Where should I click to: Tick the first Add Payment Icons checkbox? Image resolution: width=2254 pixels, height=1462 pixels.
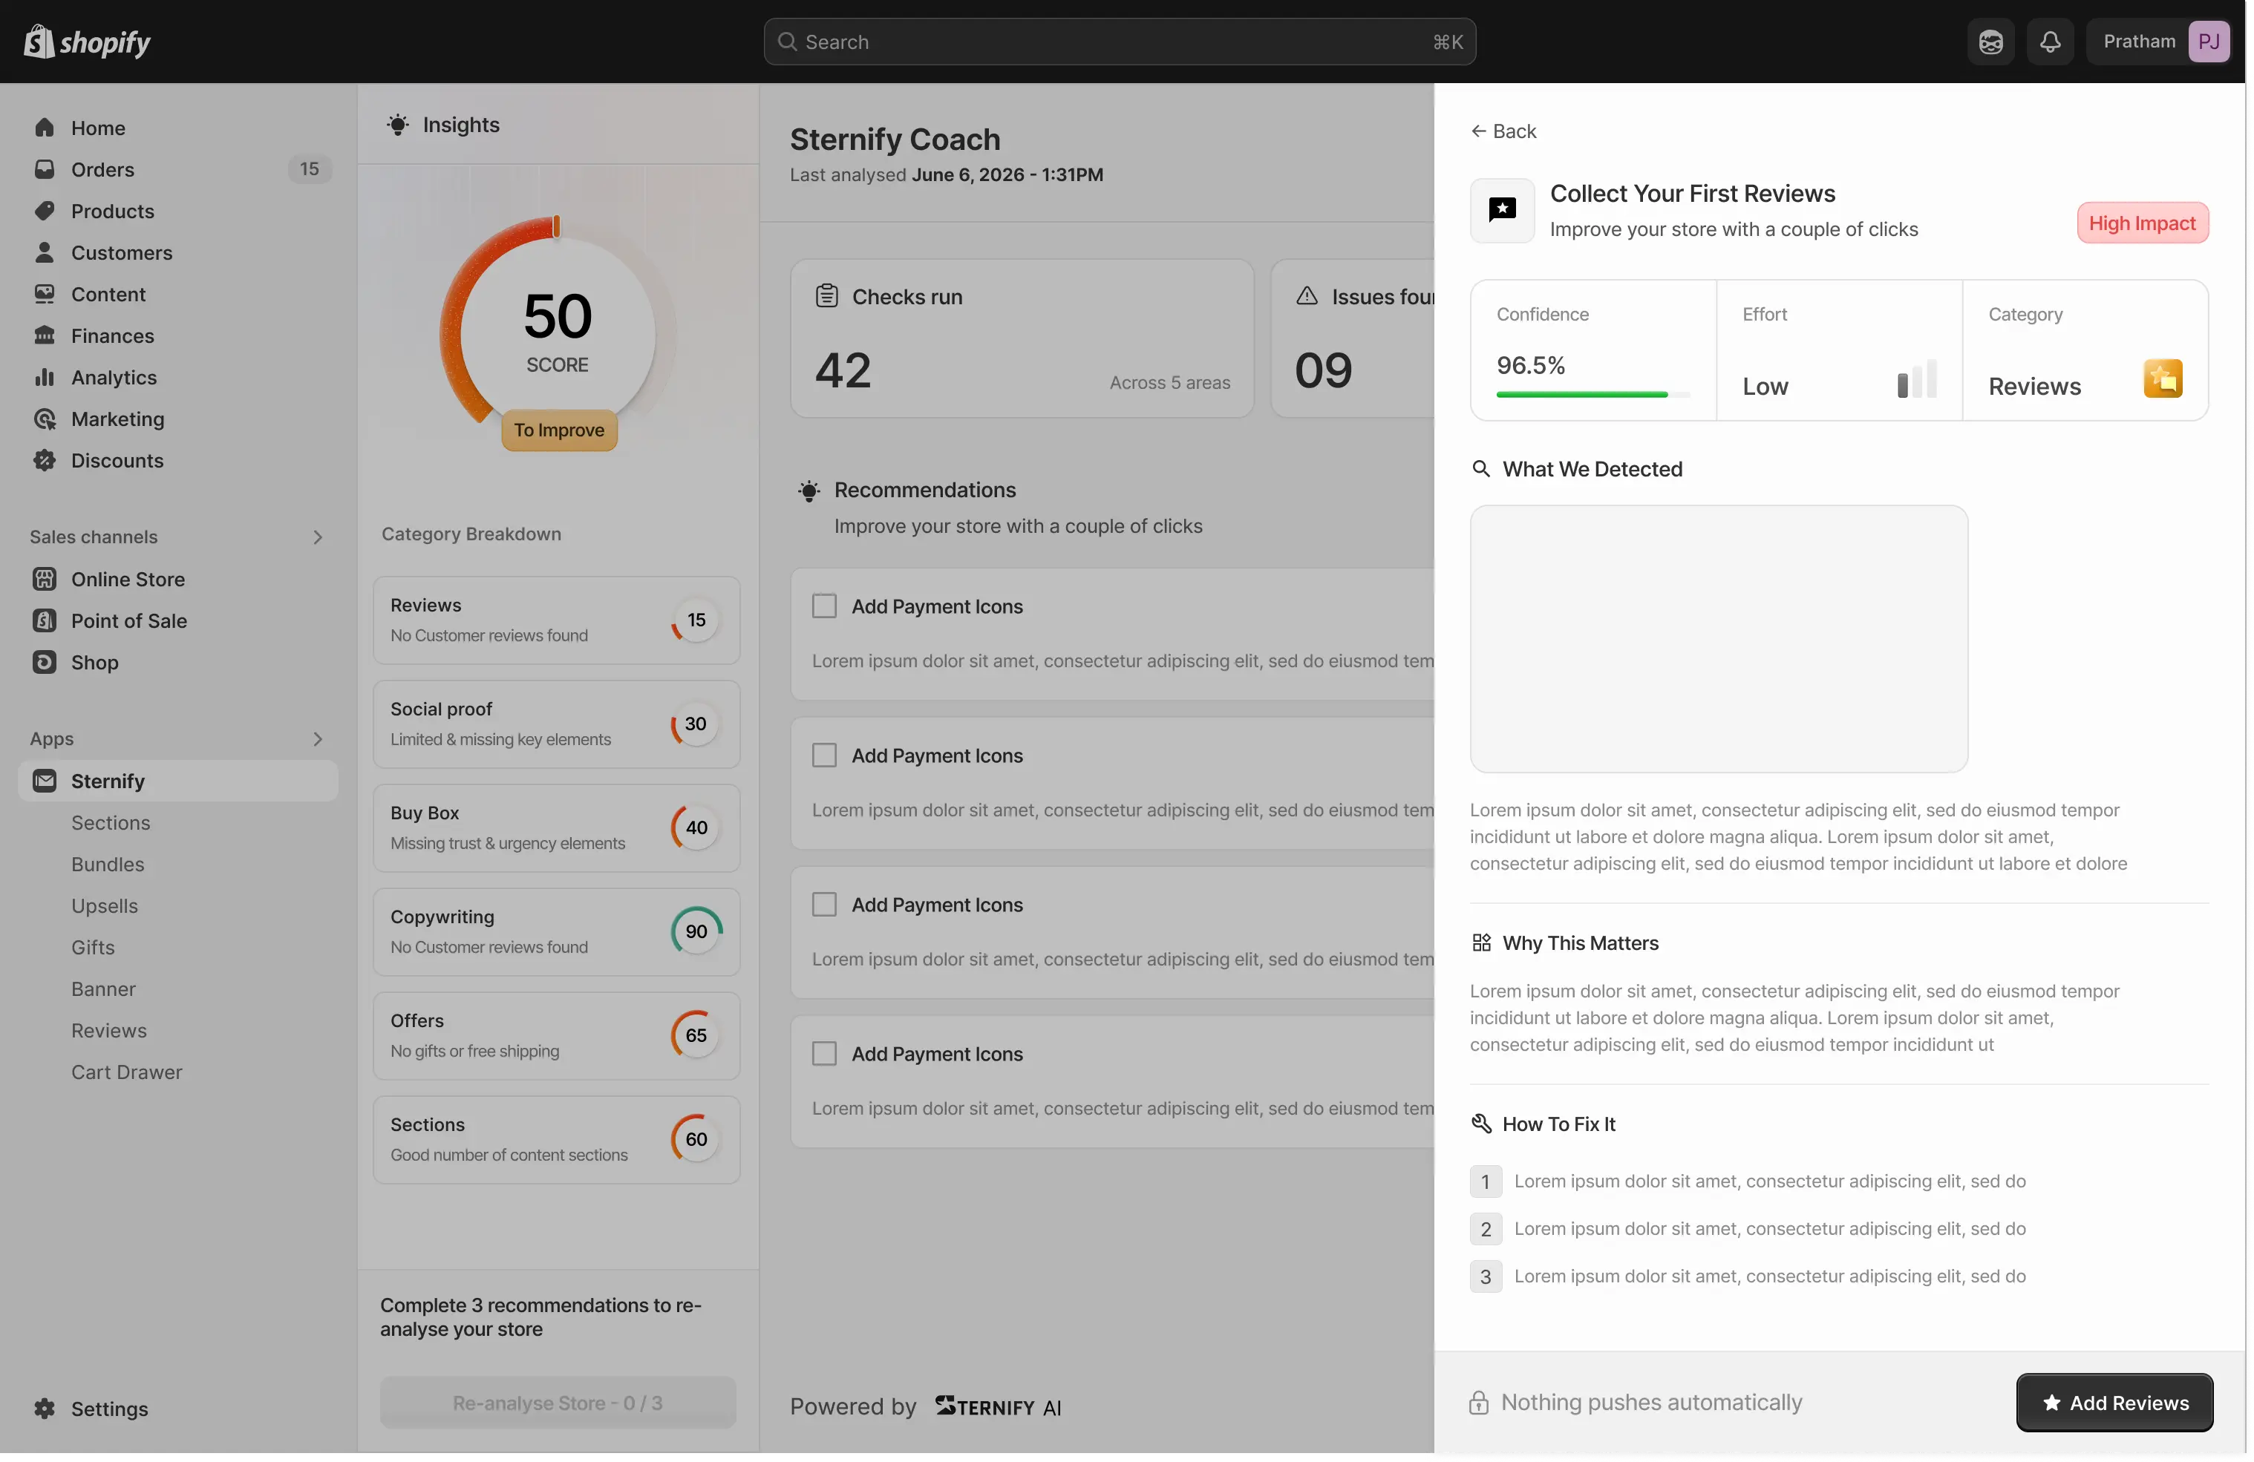(x=825, y=606)
